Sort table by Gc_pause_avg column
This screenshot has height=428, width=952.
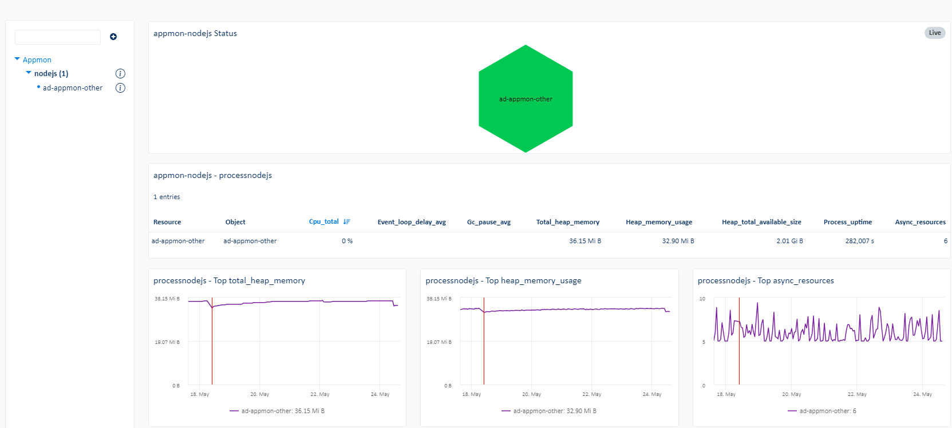click(488, 222)
